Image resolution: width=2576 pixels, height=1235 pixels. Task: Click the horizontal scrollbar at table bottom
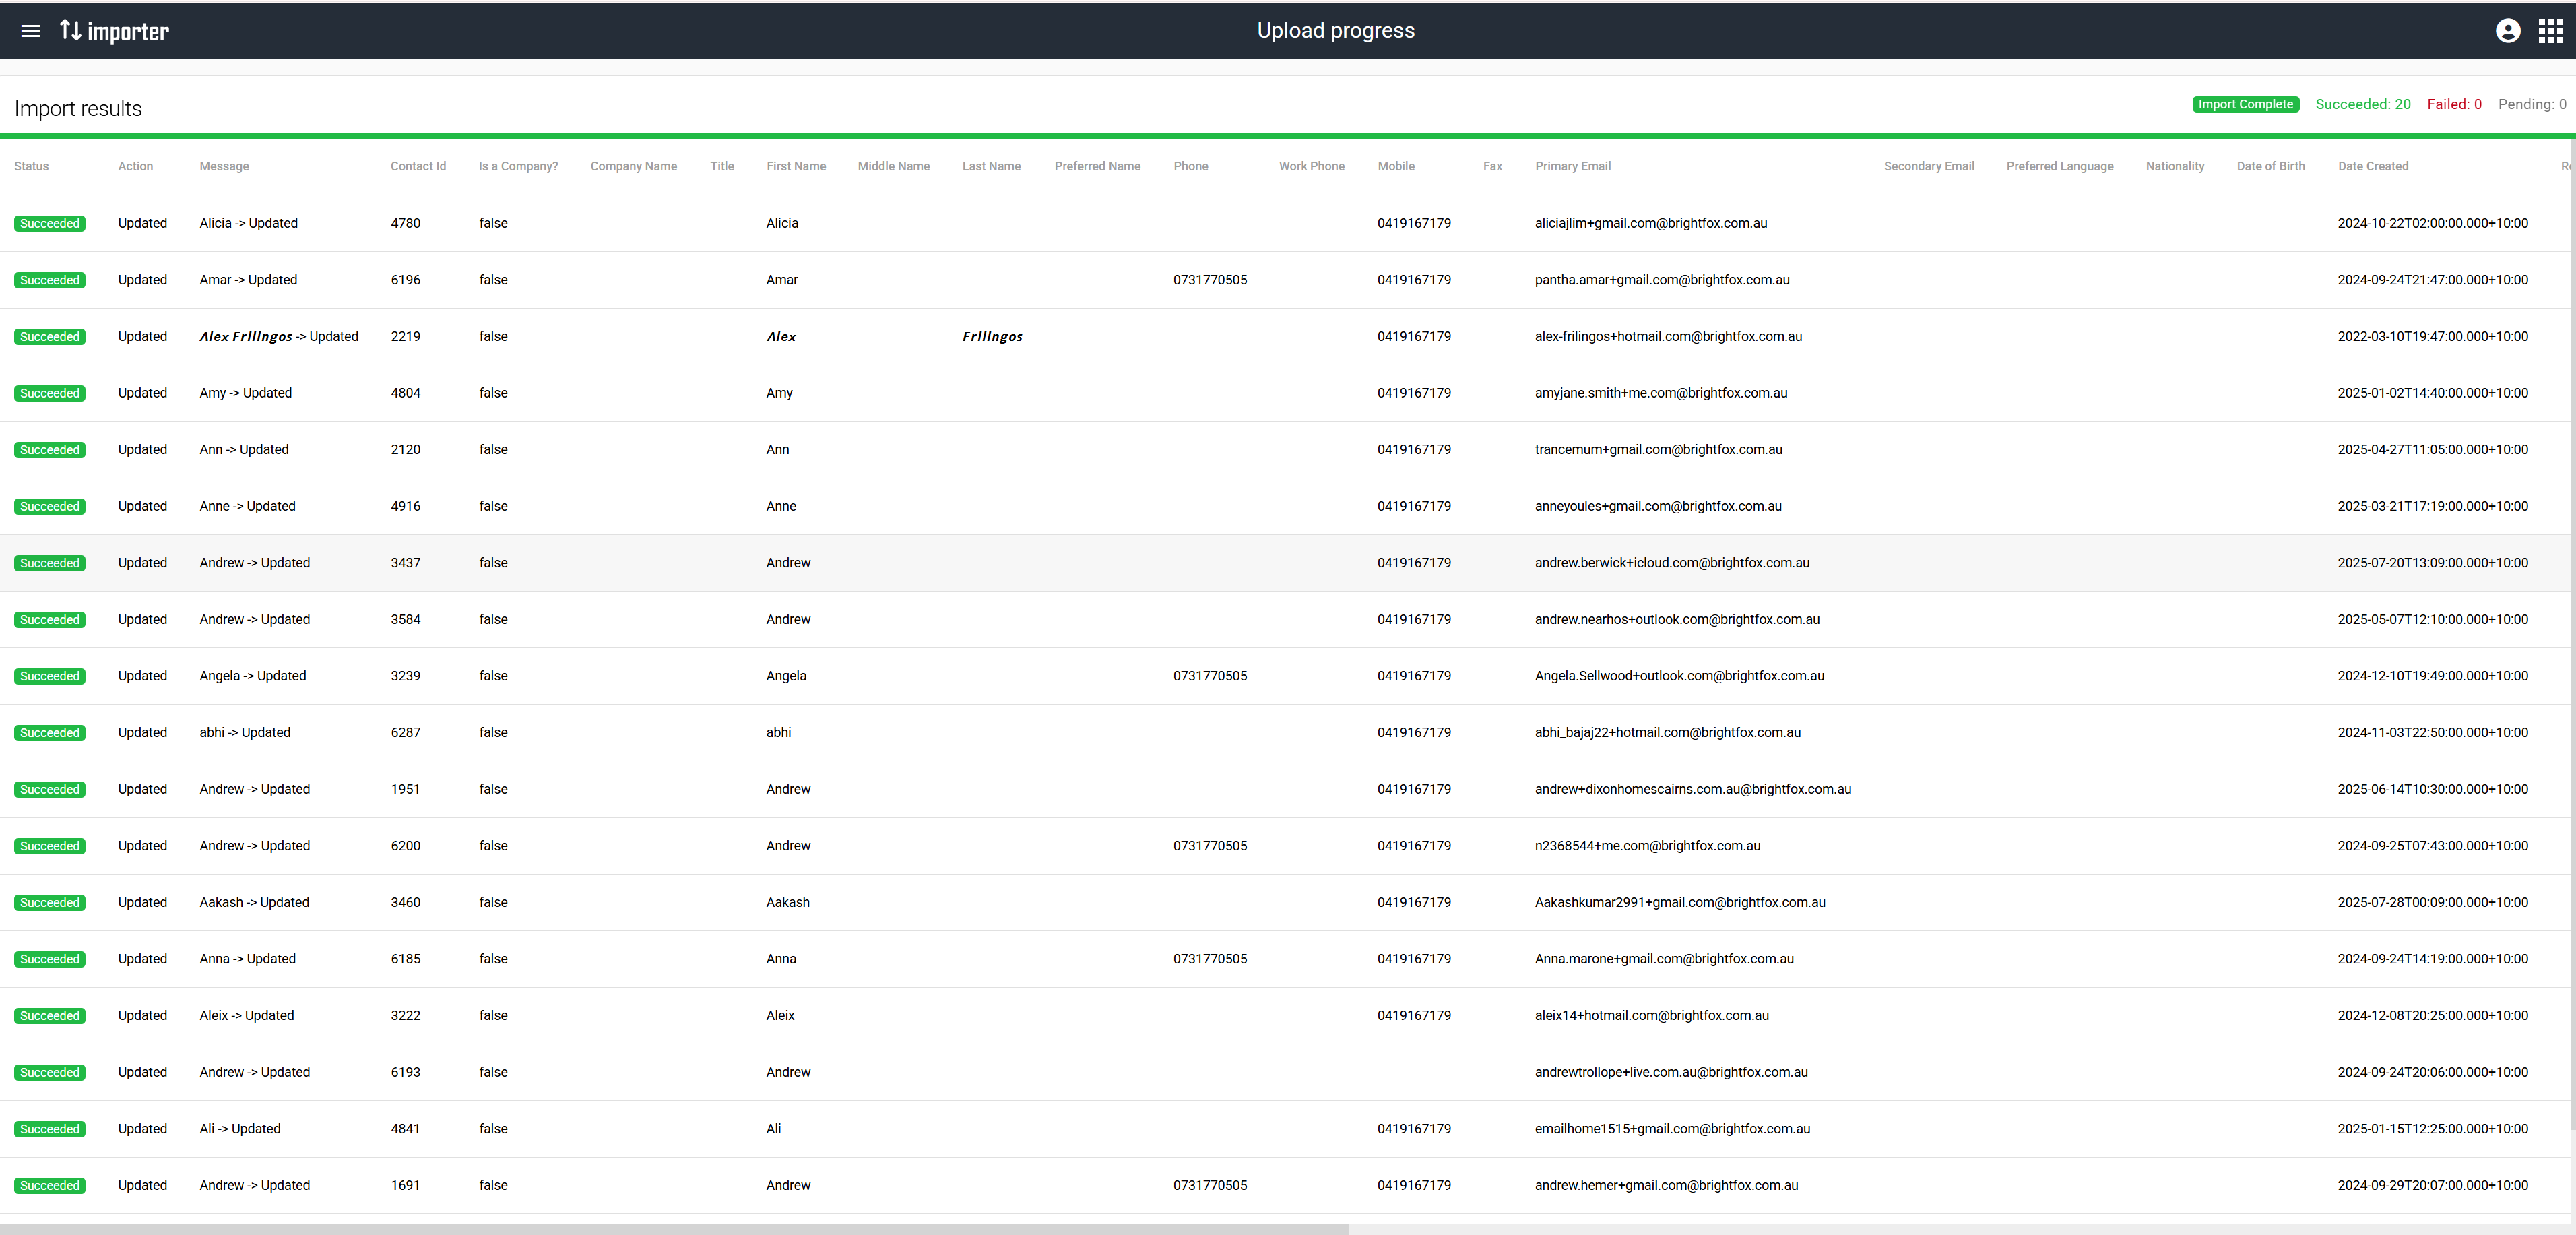[x=674, y=1229]
